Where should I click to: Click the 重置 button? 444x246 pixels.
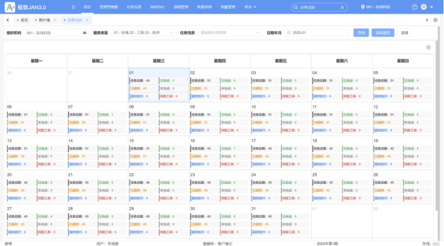tap(404, 33)
